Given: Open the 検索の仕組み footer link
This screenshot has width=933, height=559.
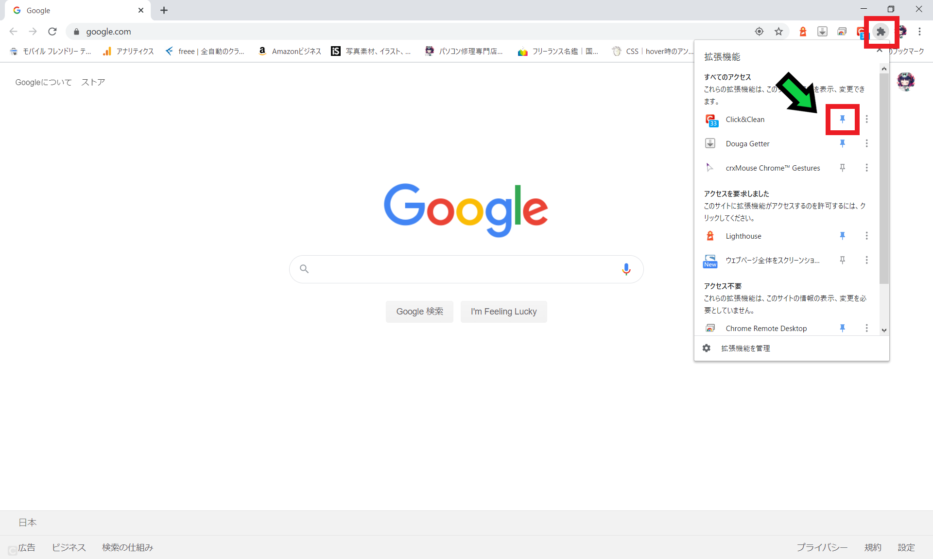Looking at the screenshot, I should pos(127,547).
